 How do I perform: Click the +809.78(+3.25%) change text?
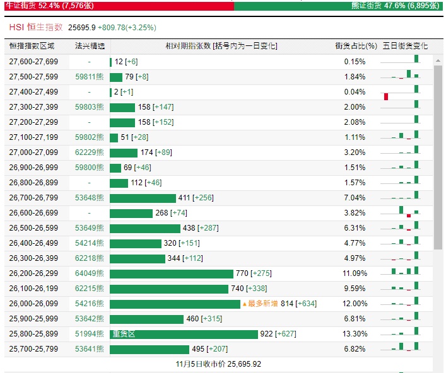click(127, 28)
